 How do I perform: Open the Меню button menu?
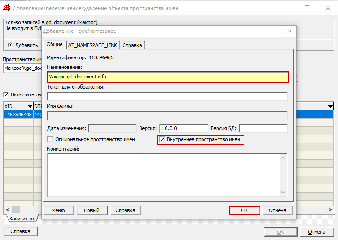(x=58, y=210)
